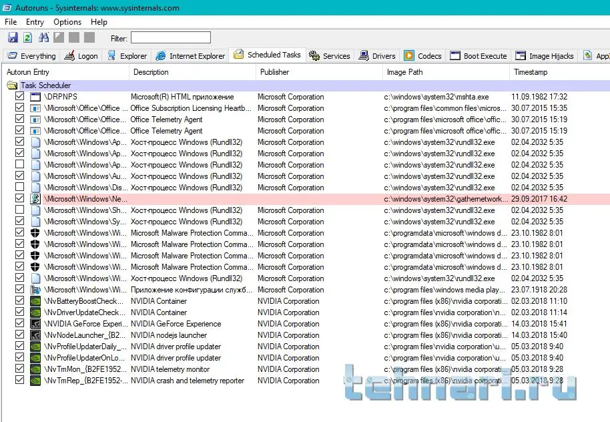Screen dimensions: 610x422
Task: Disable the NVIDIA GeForce Experience task checkbox
Action: click(19, 323)
